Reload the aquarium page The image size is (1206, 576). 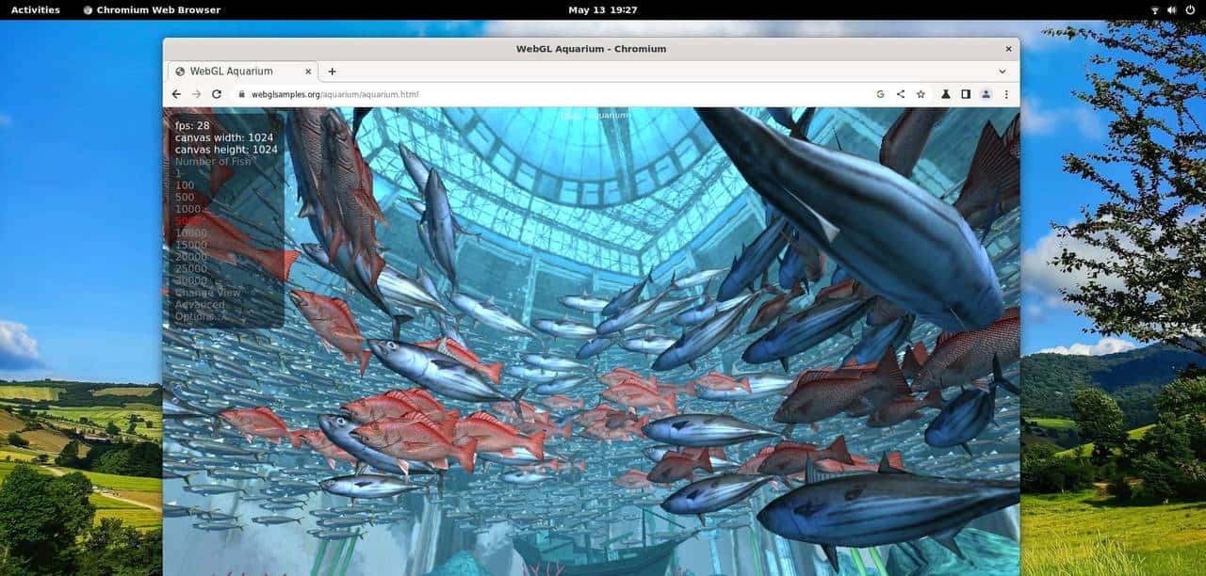[x=217, y=94]
